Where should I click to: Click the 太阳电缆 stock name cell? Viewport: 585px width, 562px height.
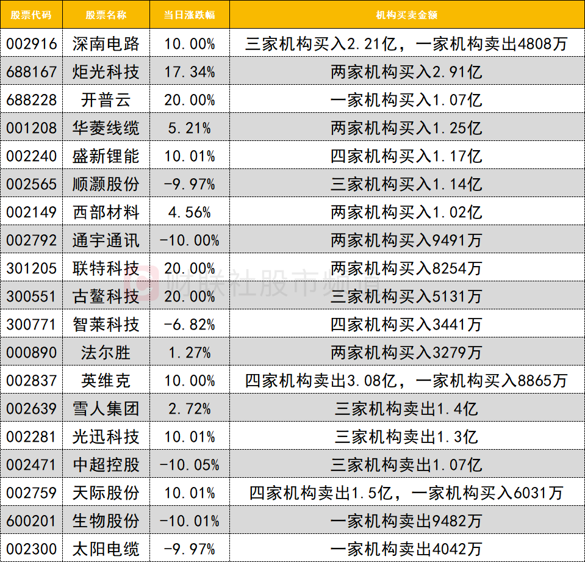(x=106, y=549)
